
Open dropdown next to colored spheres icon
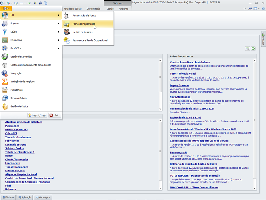pos(12,3)
